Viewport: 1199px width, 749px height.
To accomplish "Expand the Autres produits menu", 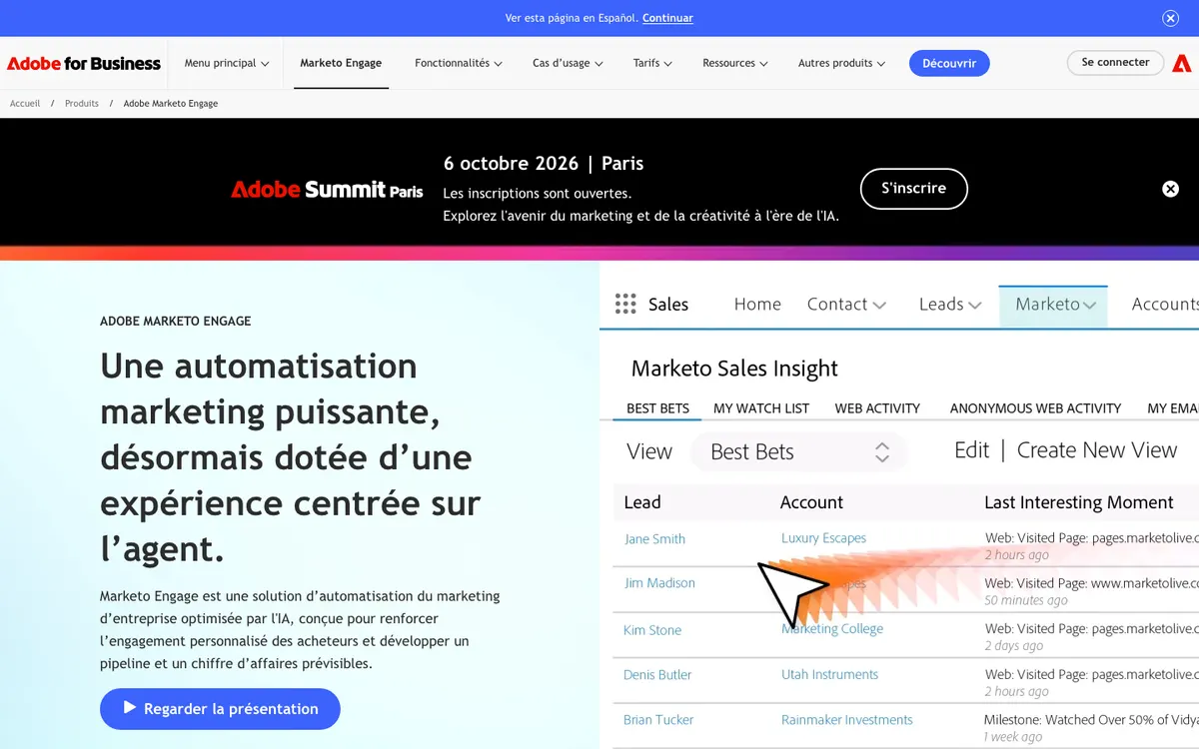I will tap(841, 63).
